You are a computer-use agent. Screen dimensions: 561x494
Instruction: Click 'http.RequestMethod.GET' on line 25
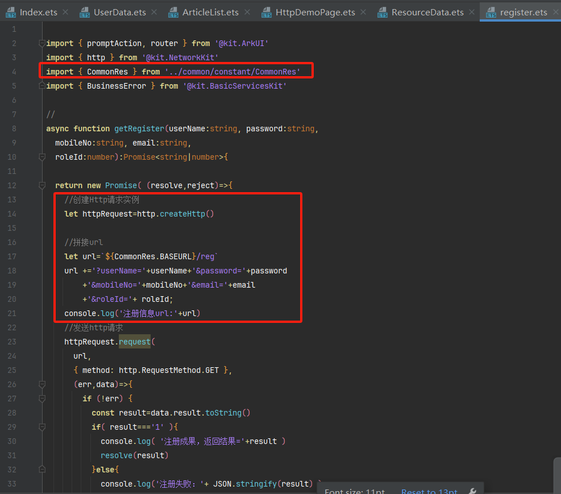[x=168, y=370]
